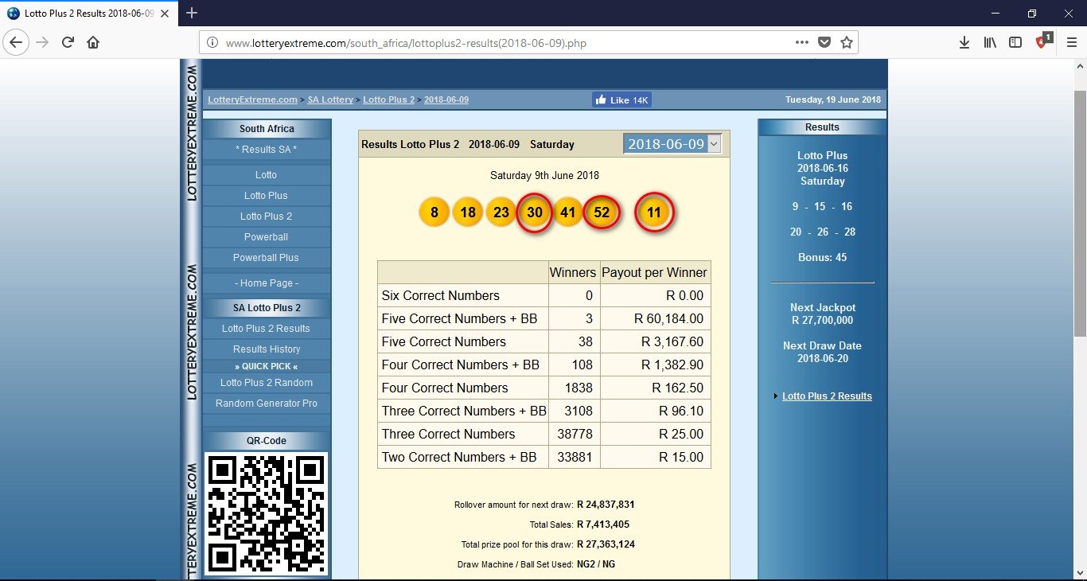Image resolution: width=1087 pixels, height=581 pixels.
Task: Open Results History in the sidebar
Action: point(267,349)
